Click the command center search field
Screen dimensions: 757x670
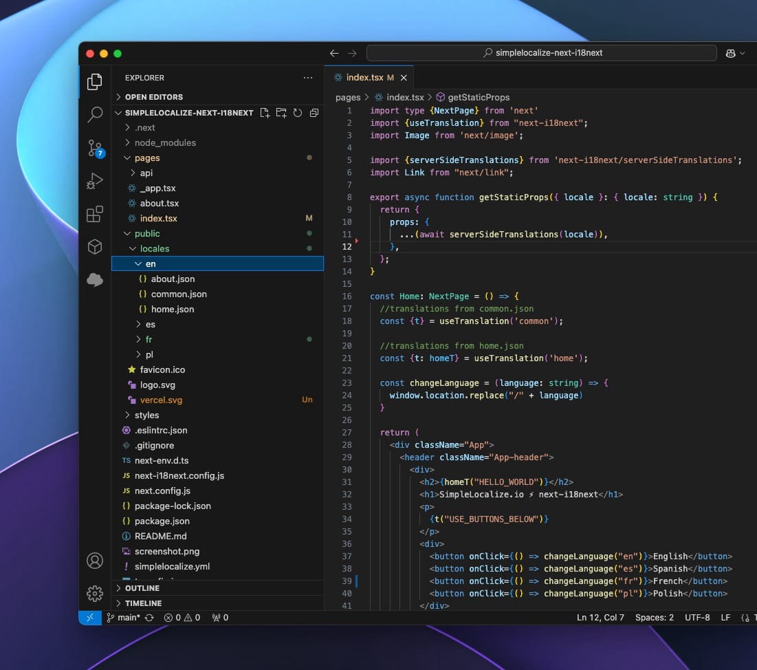pyautogui.click(x=541, y=53)
